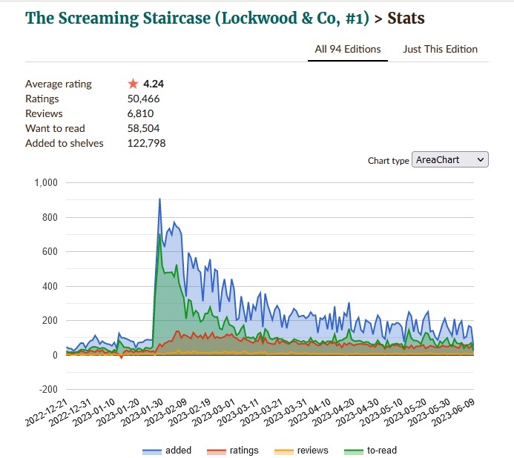Select the Just This Edition tab
Viewport: 514px width, 458px height.
pyautogui.click(x=440, y=50)
